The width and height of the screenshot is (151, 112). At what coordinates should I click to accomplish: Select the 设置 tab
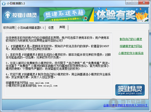pos(51,28)
